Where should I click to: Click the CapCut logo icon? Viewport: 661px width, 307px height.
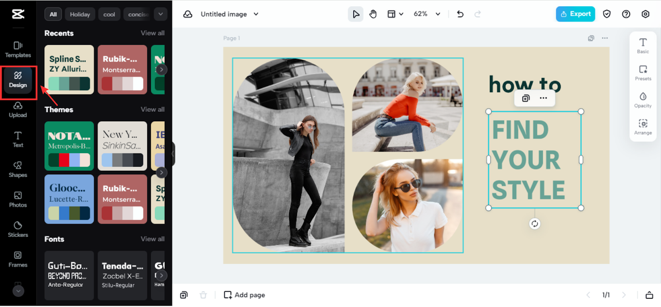(18, 14)
